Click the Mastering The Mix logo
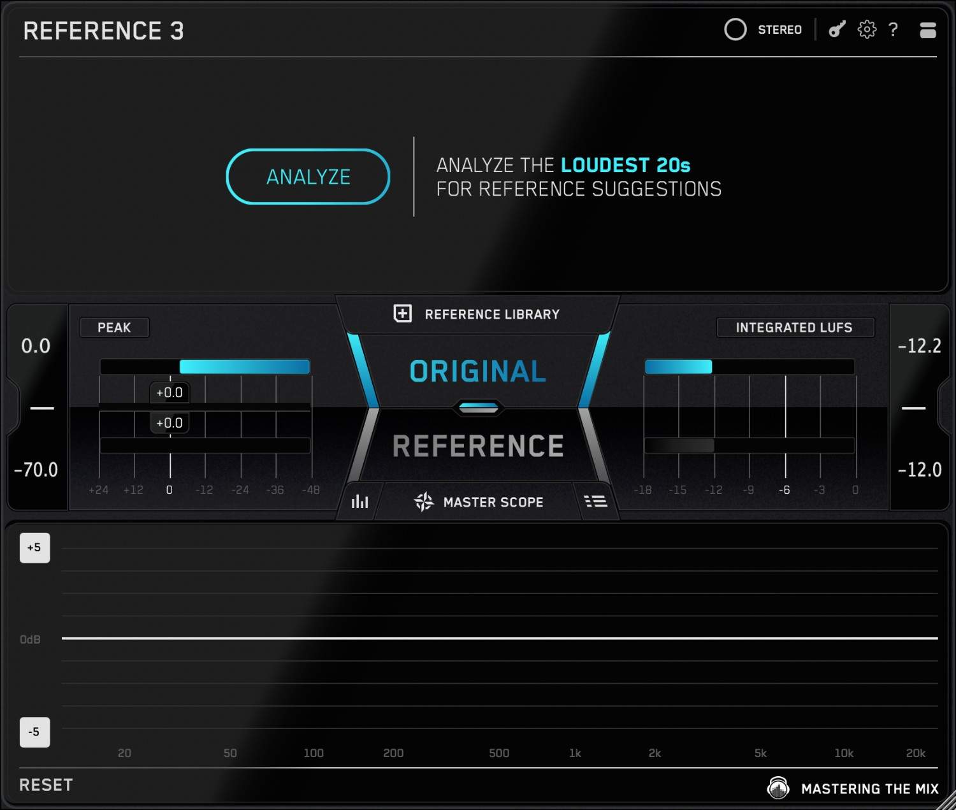 (x=778, y=788)
